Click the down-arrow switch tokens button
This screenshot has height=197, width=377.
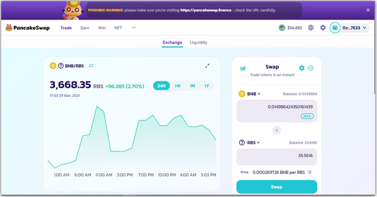click(277, 130)
